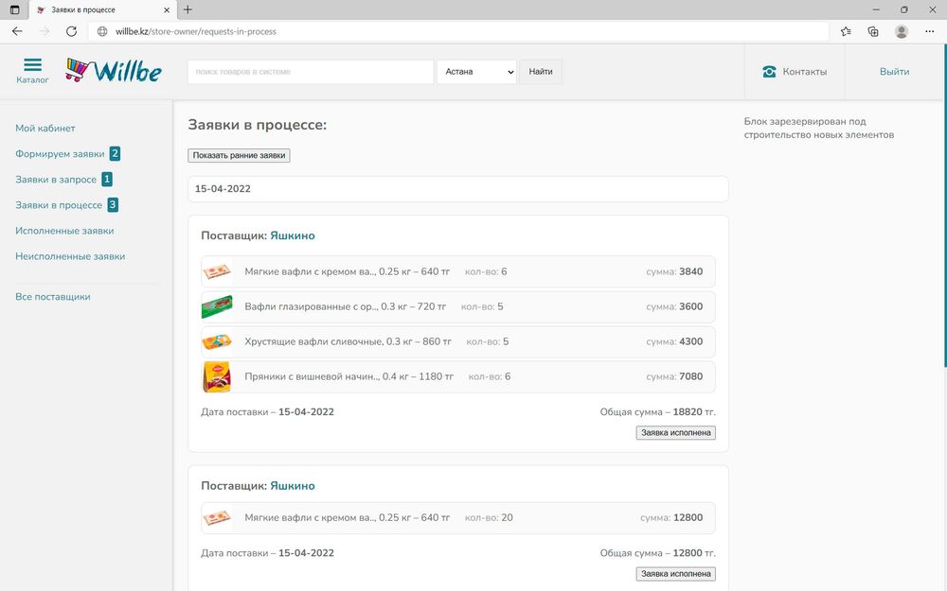The height and width of the screenshot is (591, 947).
Task: Focus the поиск товаров в системе field
Action: pyautogui.click(x=311, y=72)
